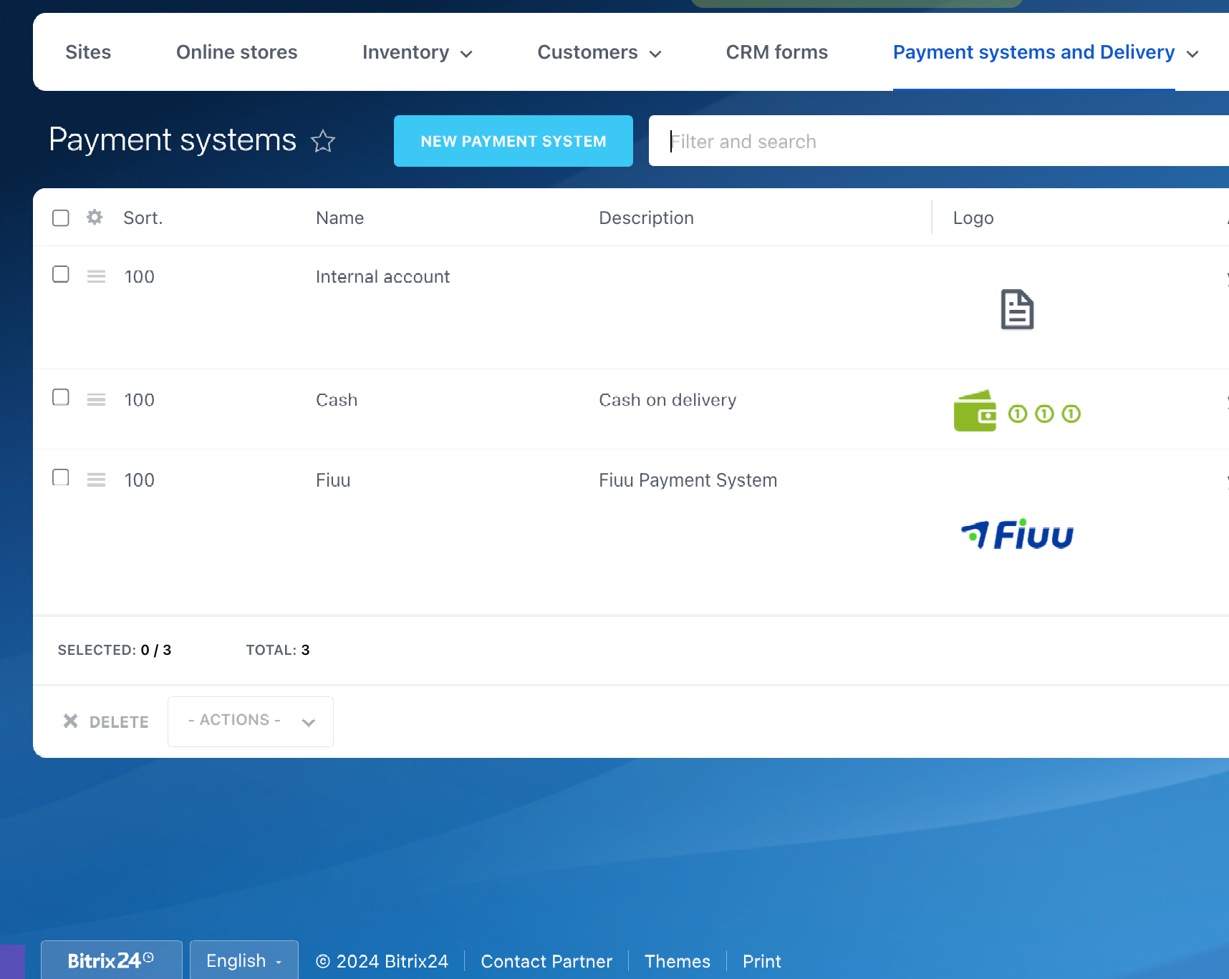
Task: Open the English language selector
Action: tap(244, 960)
